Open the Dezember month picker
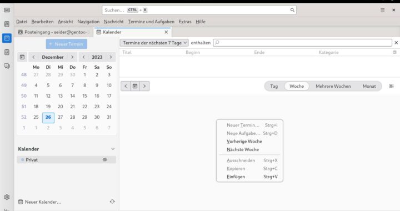Image resolution: width=400 pixels, height=211 pixels. pyautogui.click(x=53, y=57)
